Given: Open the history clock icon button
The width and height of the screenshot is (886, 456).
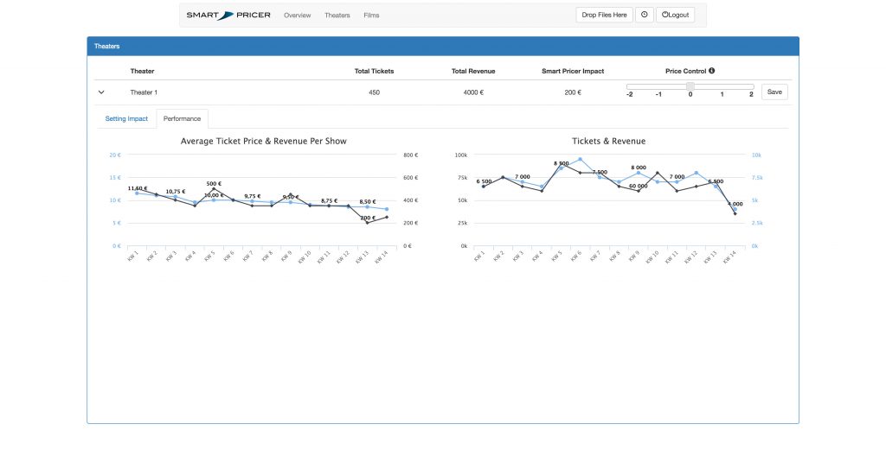Looking at the screenshot, I should [645, 16].
